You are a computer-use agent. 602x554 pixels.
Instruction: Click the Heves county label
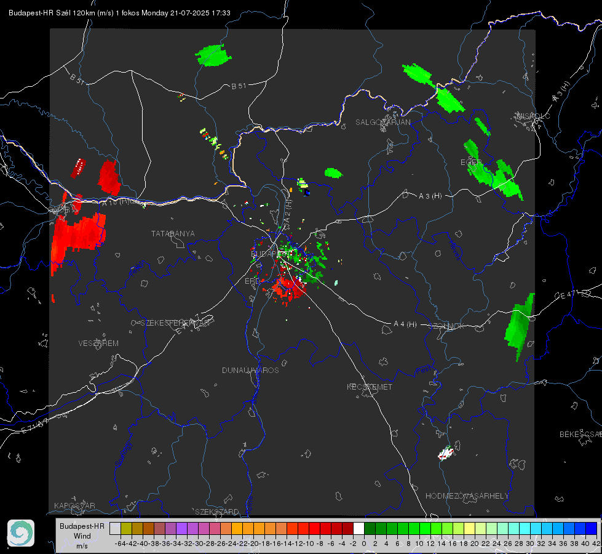pos(454,250)
